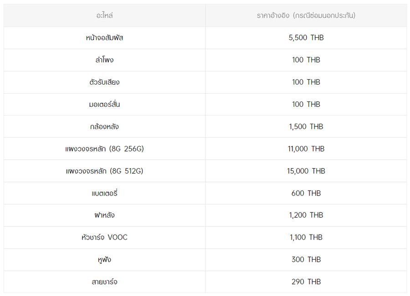Click the 1,200 THB price cell
410x296 pixels.
point(306,215)
